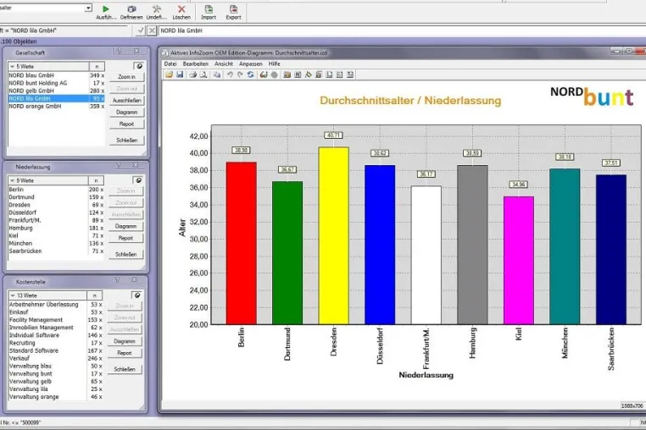The width and height of the screenshot is (646, 430).
Task: Select 'Individual Software' in Kostenstelle list
Action: (56, 335)
